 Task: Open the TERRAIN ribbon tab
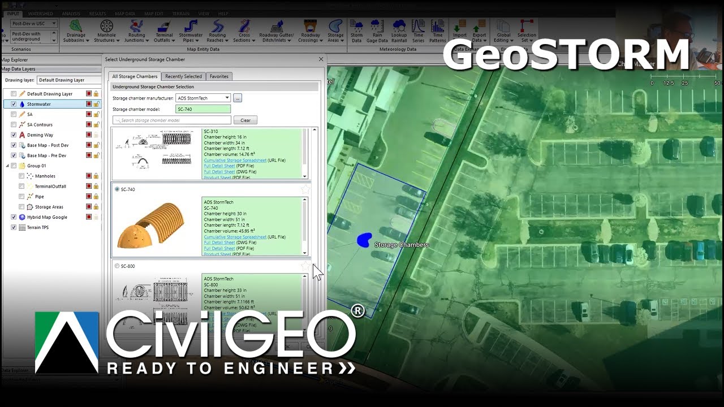(180, 14)
